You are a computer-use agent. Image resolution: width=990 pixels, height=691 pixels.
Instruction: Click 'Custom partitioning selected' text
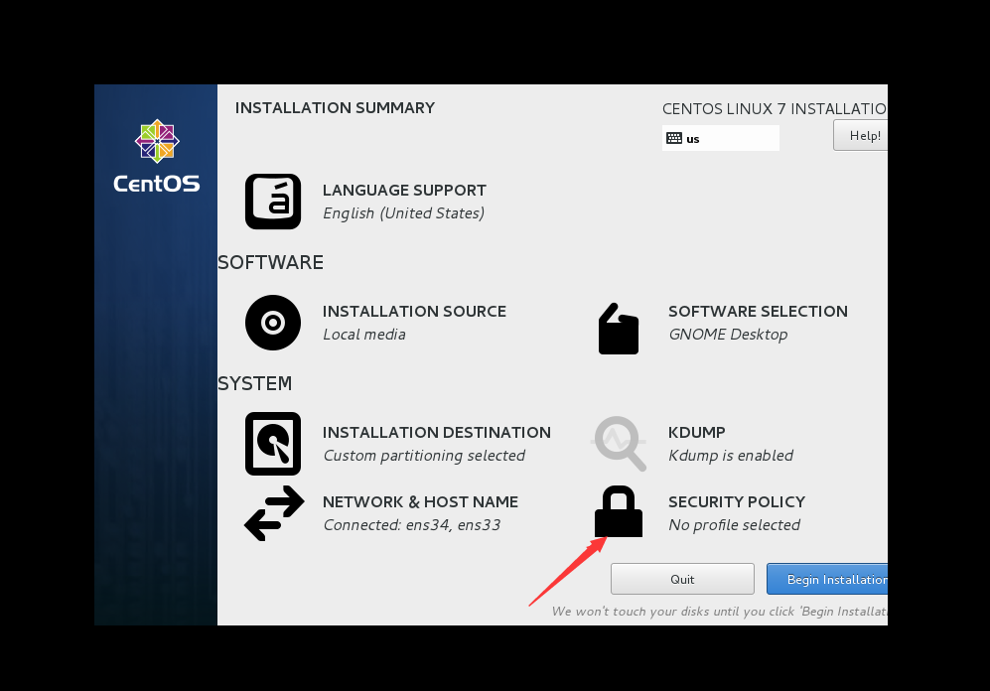point(424,456)
